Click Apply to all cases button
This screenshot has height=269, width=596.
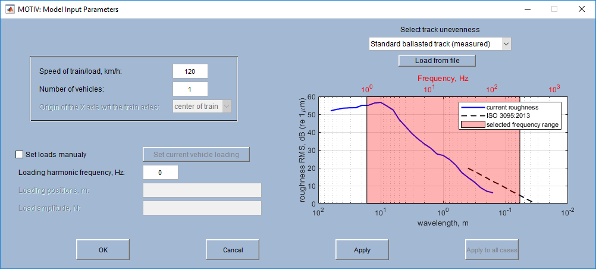[491, 250]
